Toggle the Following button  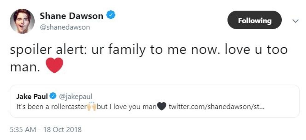(x=254, y=21)
